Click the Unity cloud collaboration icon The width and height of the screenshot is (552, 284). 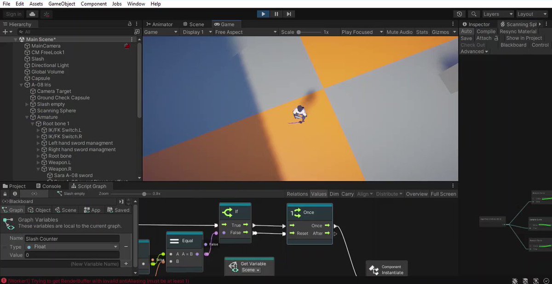click(31, 14)
